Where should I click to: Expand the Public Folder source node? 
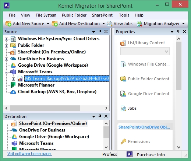pyautogui.click(x=6, y=46)
